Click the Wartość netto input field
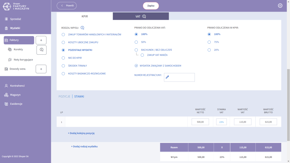 point(200,122)
